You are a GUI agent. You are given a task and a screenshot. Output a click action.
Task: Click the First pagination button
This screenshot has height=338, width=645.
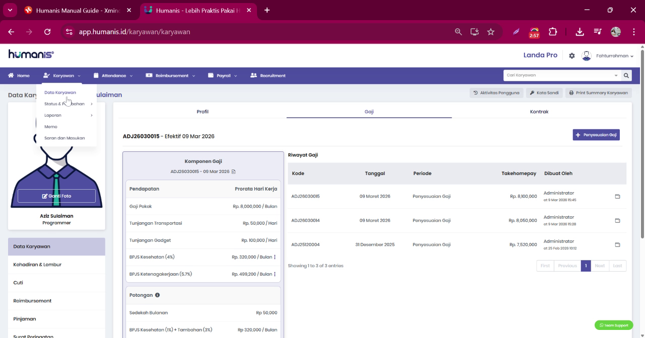(x=545, y=266)
